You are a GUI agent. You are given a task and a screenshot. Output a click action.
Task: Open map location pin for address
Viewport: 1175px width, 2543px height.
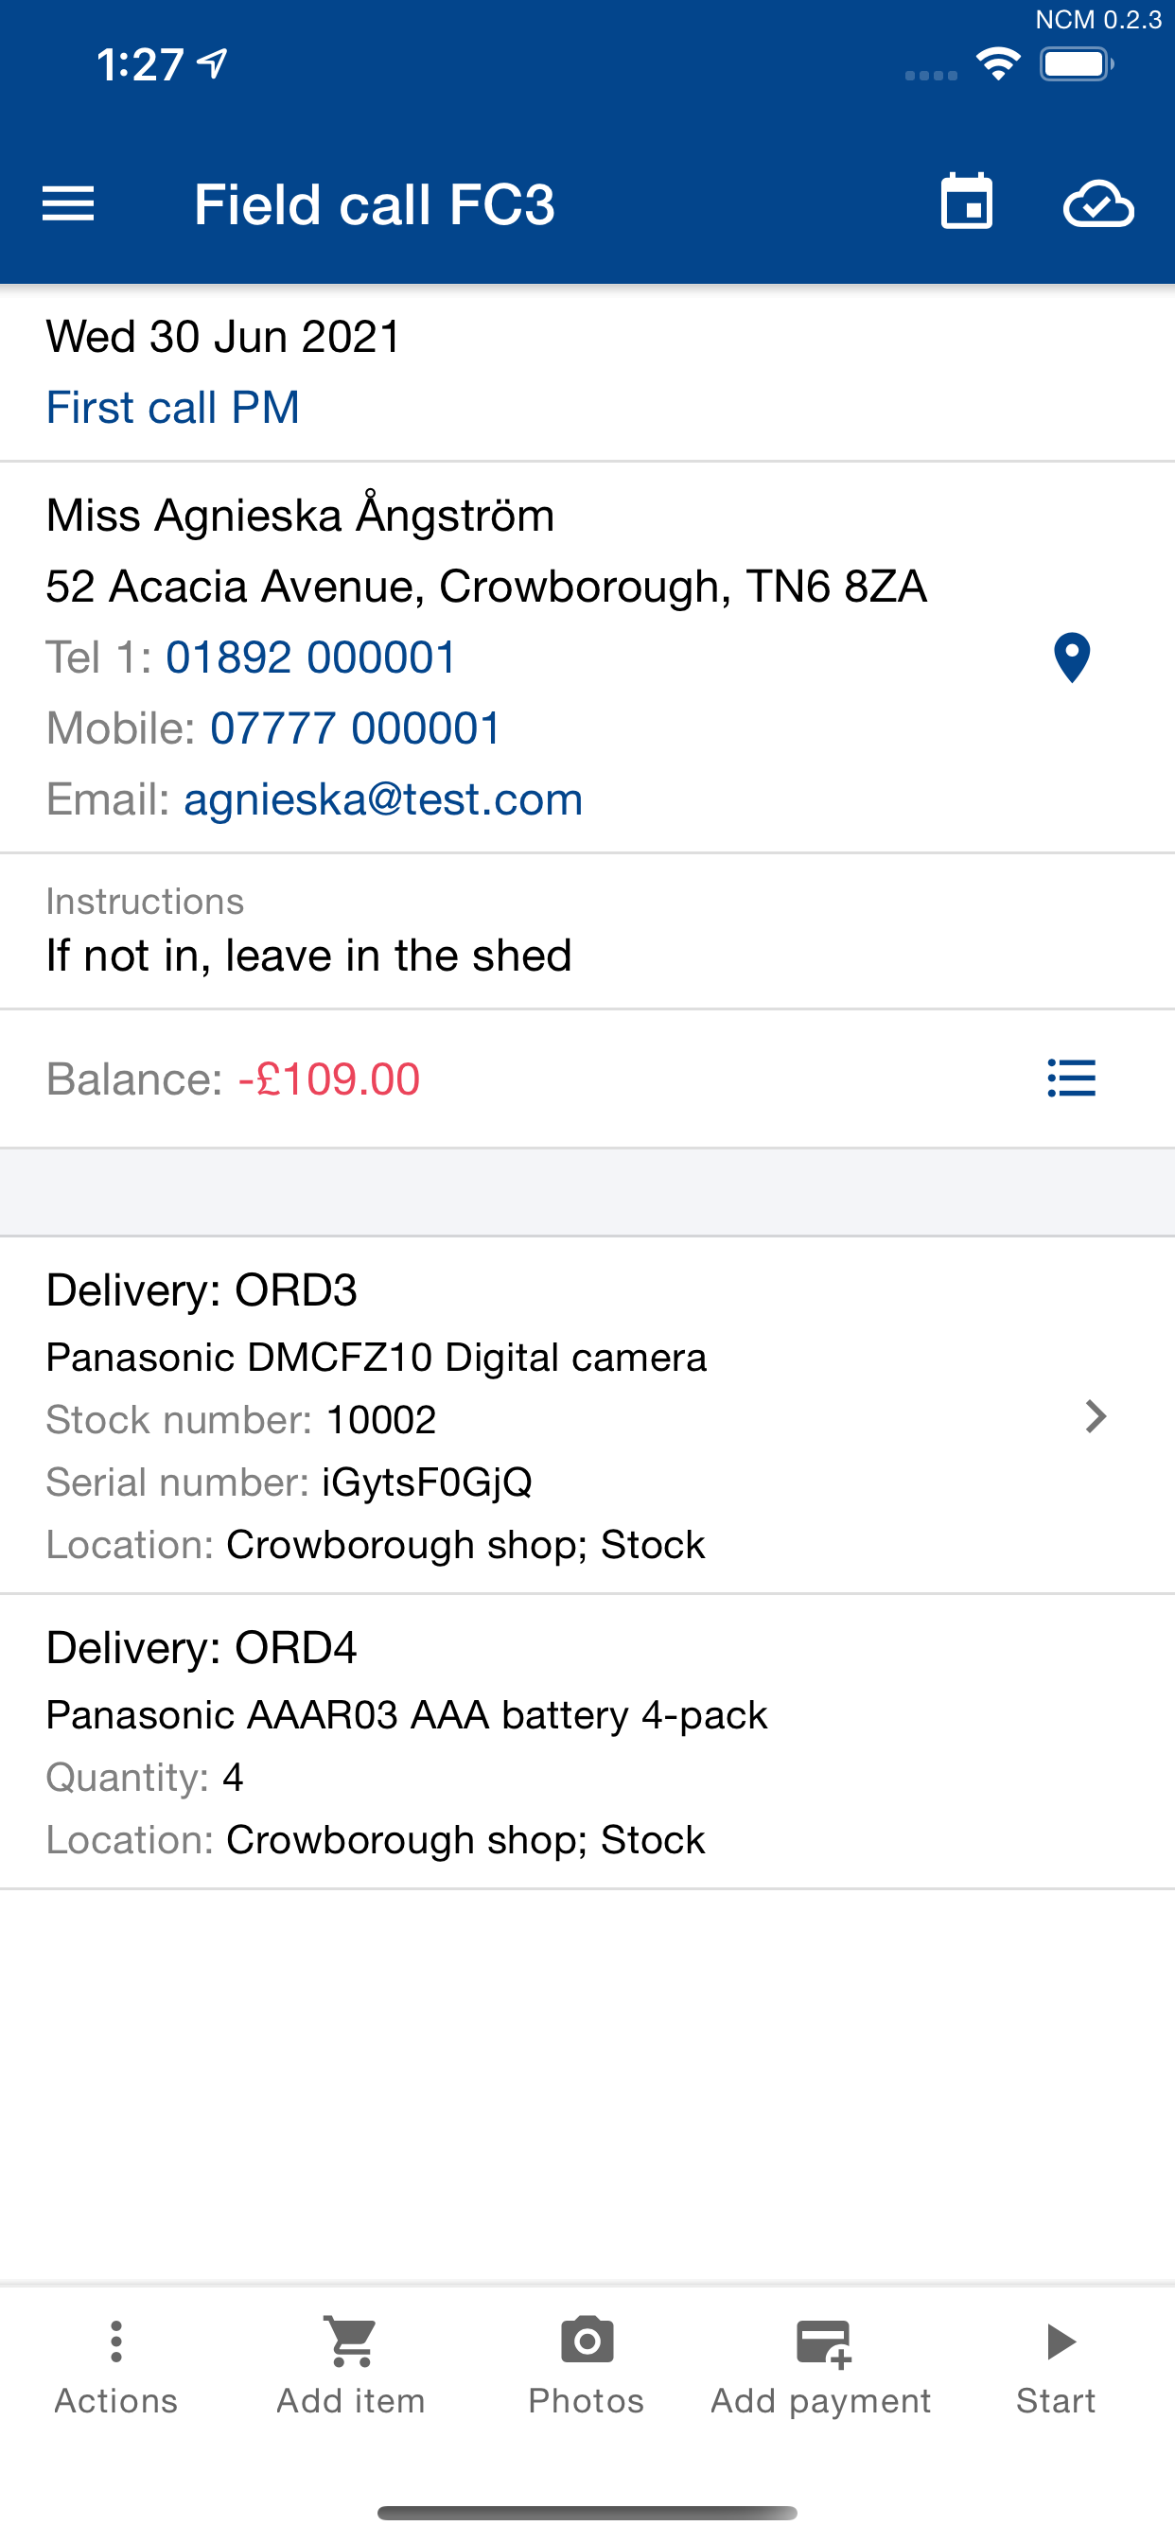1071,658
